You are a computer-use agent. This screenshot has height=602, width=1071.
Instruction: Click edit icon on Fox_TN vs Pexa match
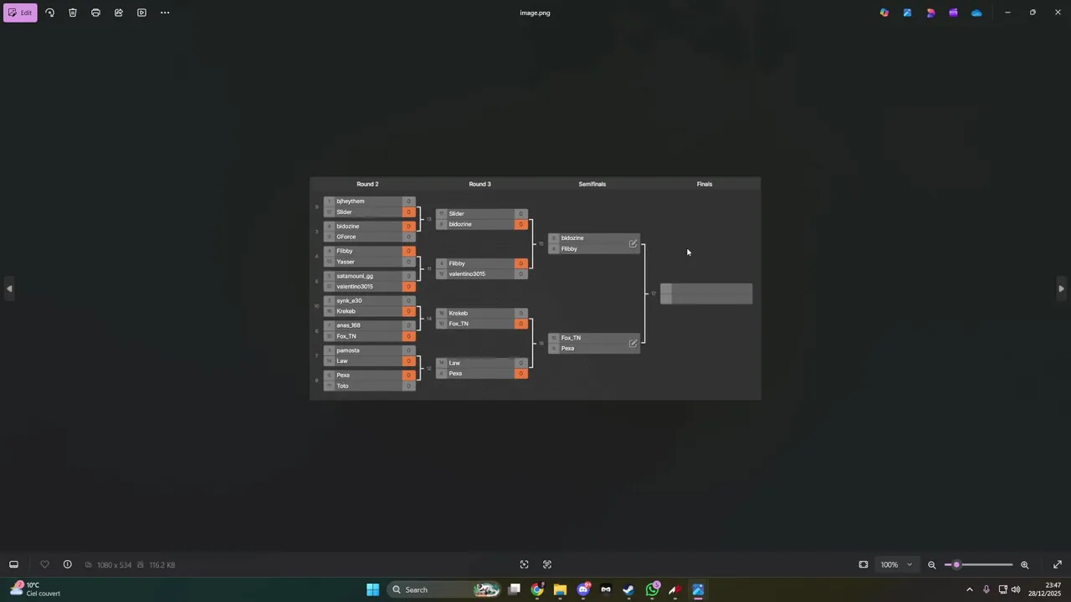(633, 344)
